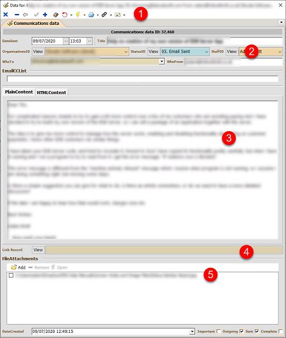
Task: Click the chain link toolbar icon
Action: 104,15
